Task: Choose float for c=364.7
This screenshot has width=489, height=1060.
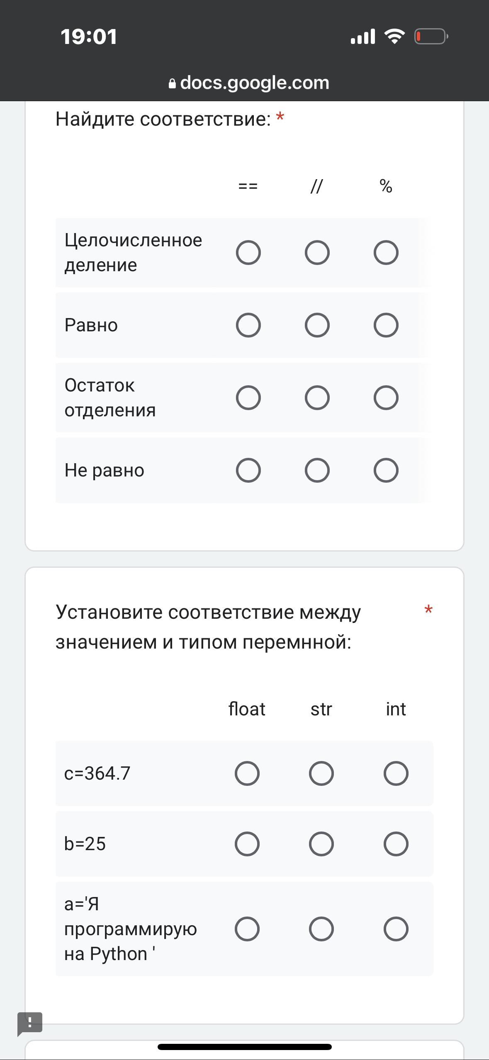Action: 247,773
